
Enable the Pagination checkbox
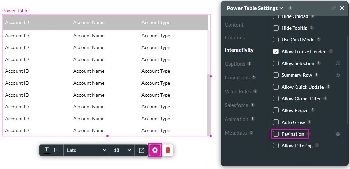pyautogui.click(x=276, y=134)
